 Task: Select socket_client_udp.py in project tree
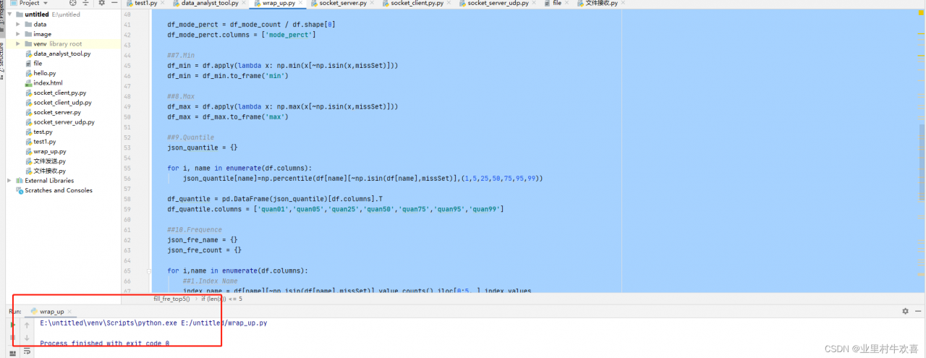62,103
